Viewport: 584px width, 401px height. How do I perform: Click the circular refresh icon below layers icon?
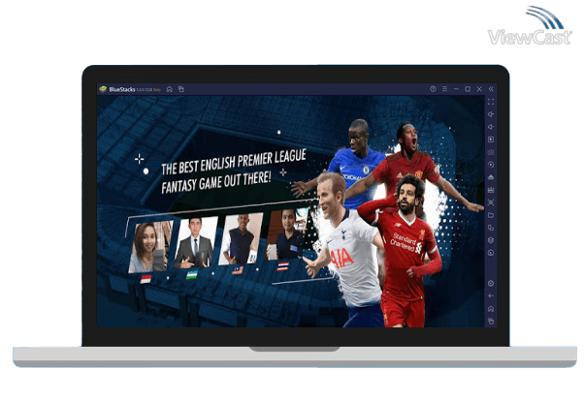(491, 253)
